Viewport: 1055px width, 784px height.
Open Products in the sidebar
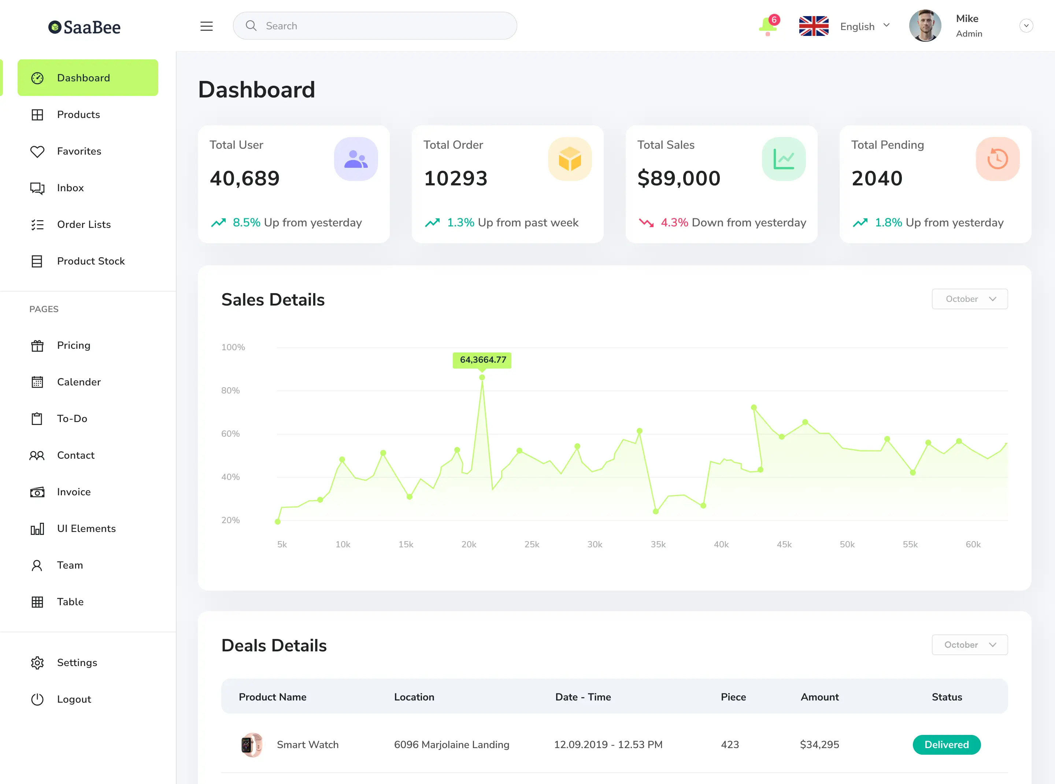pyautogui.click(x=78, y=114)
